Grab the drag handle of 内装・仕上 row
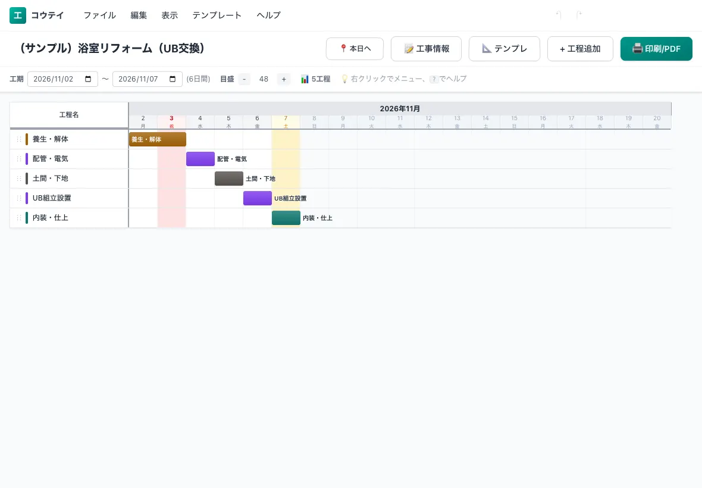Screen dimensions: 702x488 click(x=19, y=218)
